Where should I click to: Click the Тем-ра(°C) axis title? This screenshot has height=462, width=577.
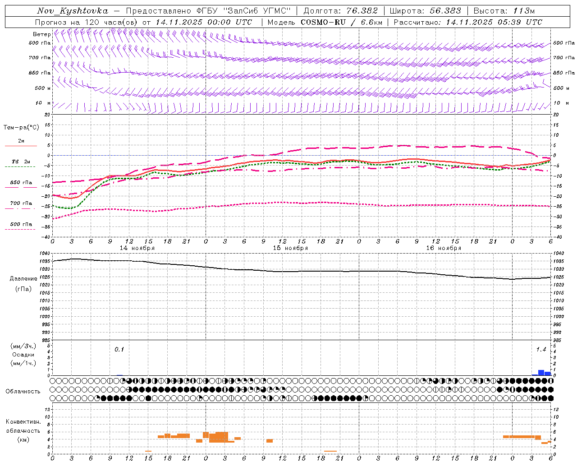tap(21, 128)
